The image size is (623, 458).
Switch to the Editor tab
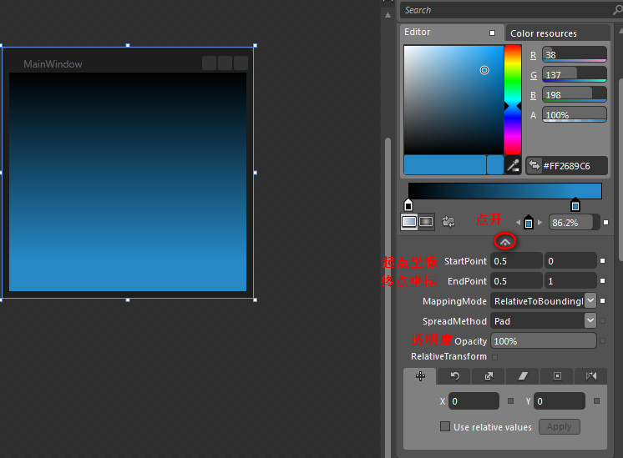tap(418, 33)
